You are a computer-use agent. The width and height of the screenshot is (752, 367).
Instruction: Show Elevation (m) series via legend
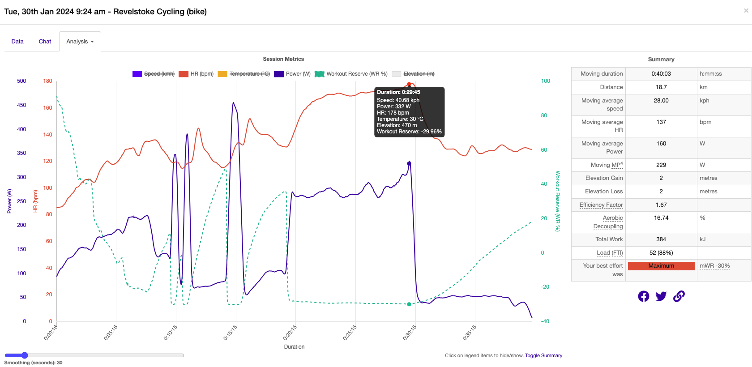(413, 74)
